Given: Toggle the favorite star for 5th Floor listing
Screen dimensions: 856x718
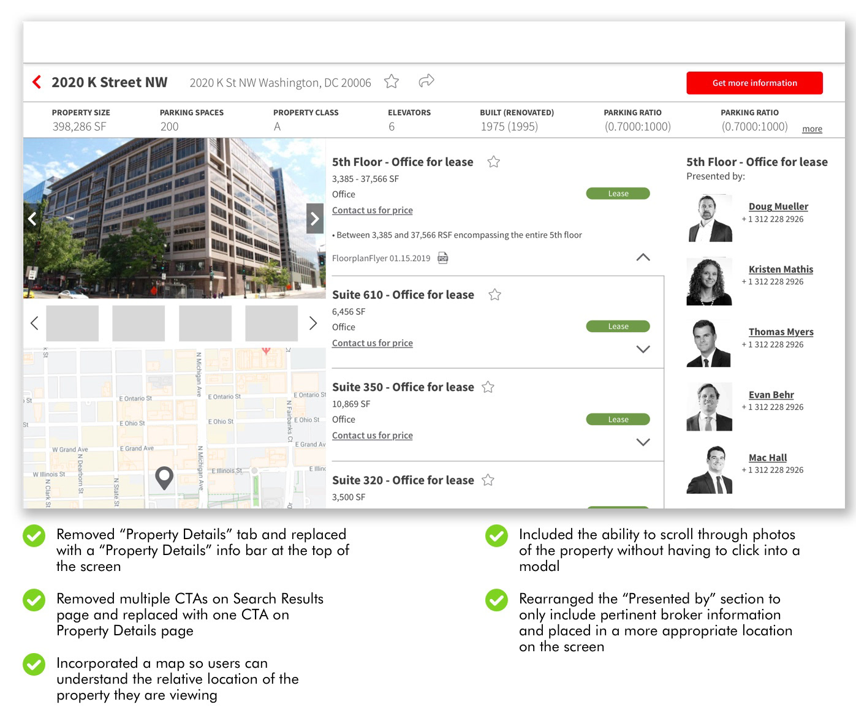Looking at the screenshot, I should click(494, 162).
